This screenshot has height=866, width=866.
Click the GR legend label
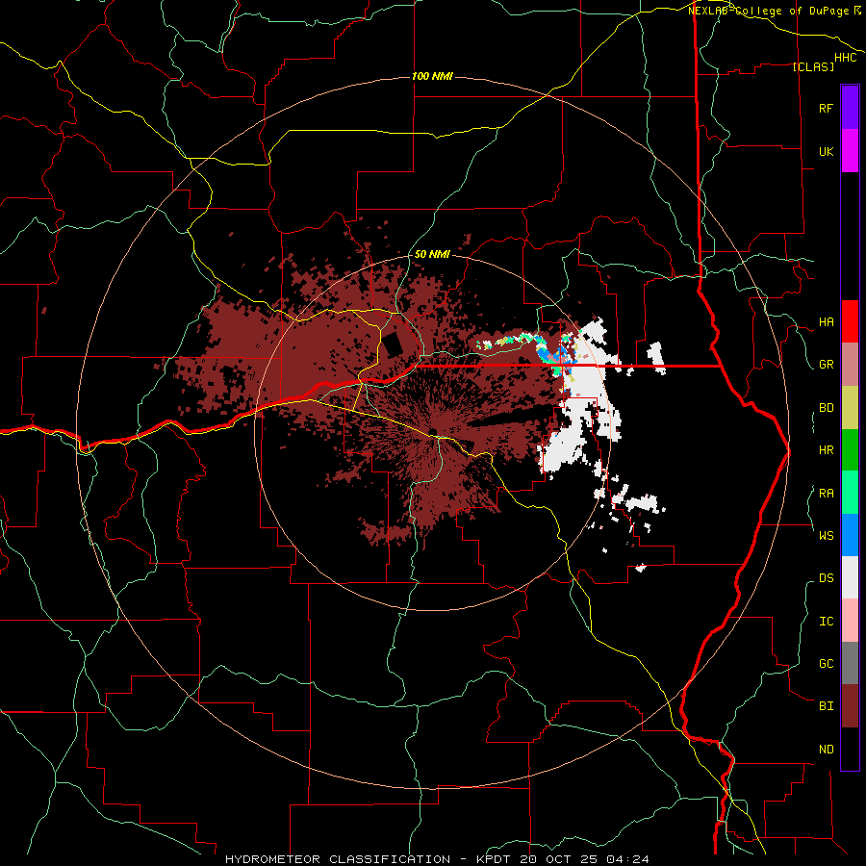tap(826, 365)
